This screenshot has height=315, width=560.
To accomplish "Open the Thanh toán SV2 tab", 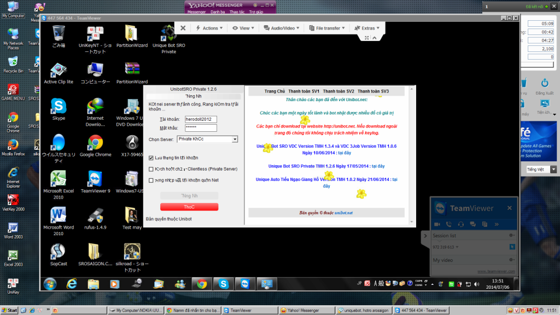I will click(x=339, y=91).
